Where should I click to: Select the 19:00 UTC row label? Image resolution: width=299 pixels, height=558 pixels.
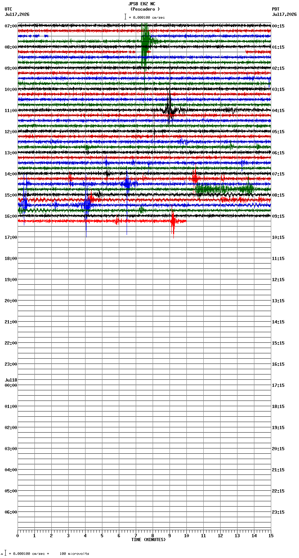pyautogui.click(x=11, y=280)
